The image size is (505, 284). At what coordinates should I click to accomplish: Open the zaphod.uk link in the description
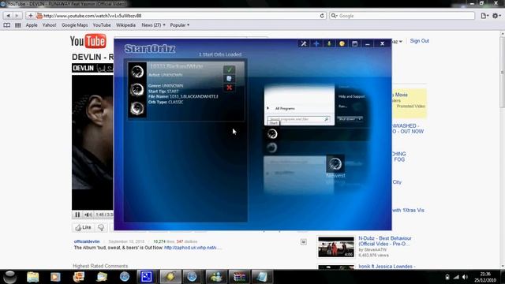[x=193, y=248]
